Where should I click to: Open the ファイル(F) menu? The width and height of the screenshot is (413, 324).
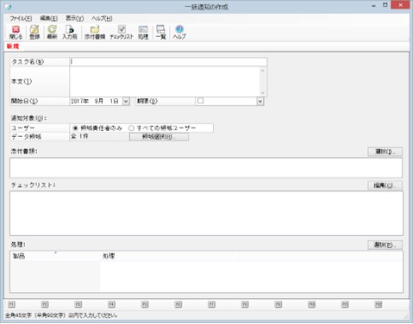[x=21, y=18]
